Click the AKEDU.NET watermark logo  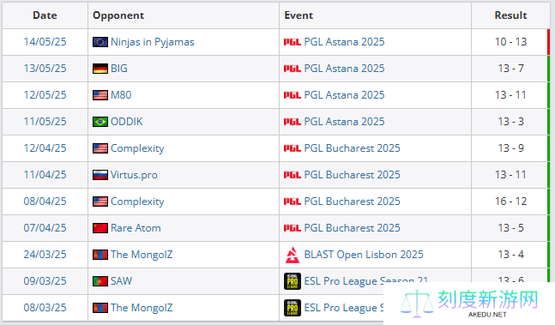click(x=469, y=304)
